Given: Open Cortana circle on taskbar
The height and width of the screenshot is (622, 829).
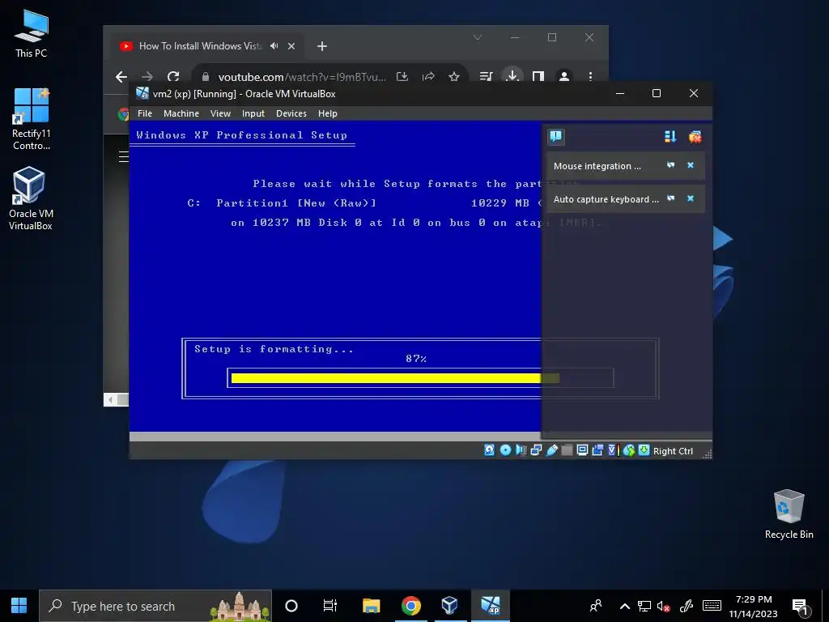Looking at the screenshot, I should [x=291, y=606].
